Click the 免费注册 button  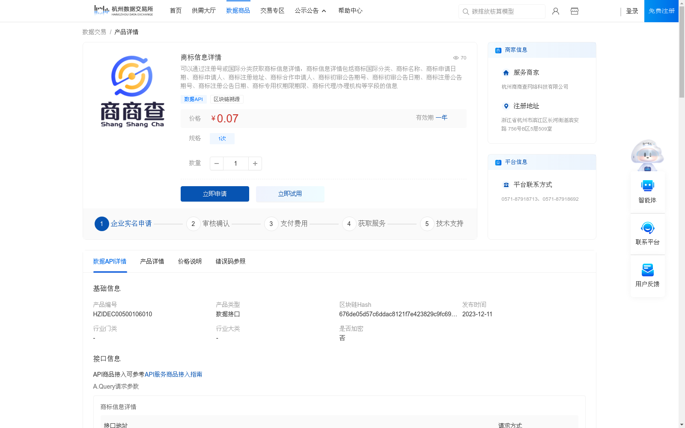click(x=661, y=11)
